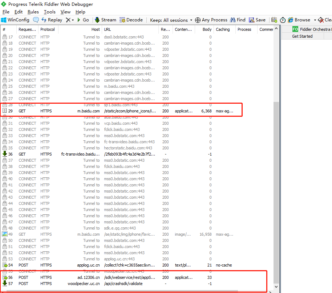Click URL applog.uc.cn:443 in row 53
The image size is (332, 293).
[x=119, y=259]
